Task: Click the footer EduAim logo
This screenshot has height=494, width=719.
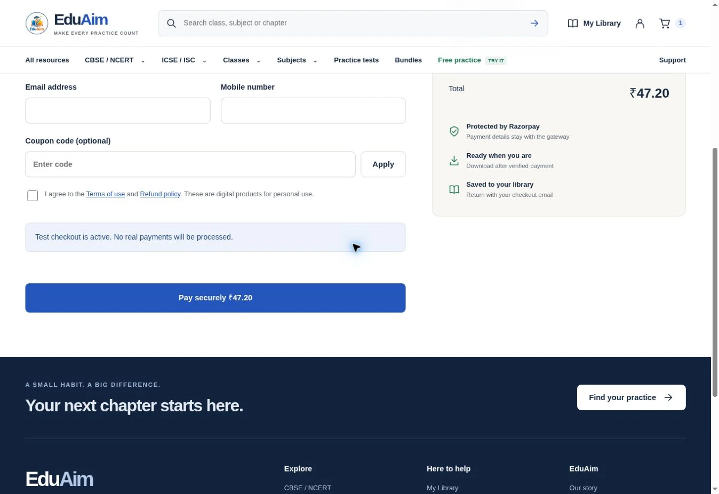Action: [59, 479]
